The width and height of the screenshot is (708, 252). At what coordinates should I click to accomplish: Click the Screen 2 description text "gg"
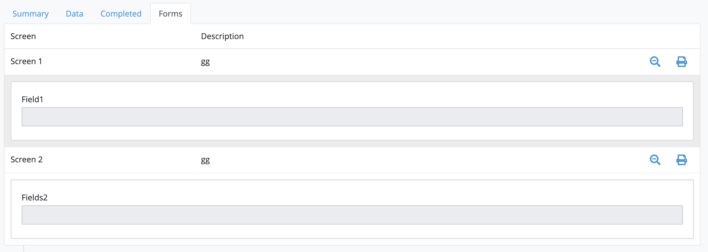tap(205, 160)
